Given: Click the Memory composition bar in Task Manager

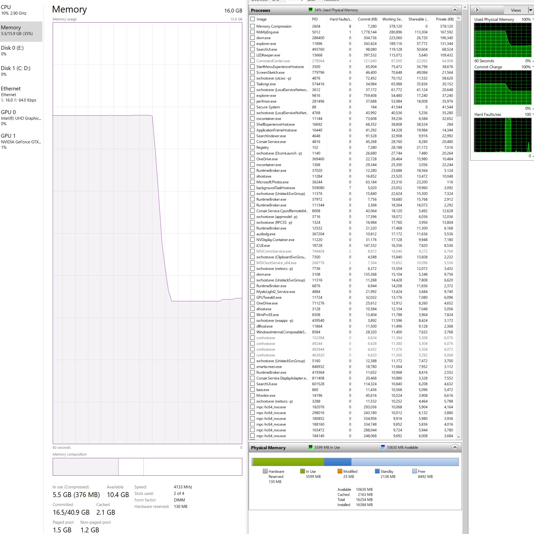Looking at the screenshot, I should point(147,467).
